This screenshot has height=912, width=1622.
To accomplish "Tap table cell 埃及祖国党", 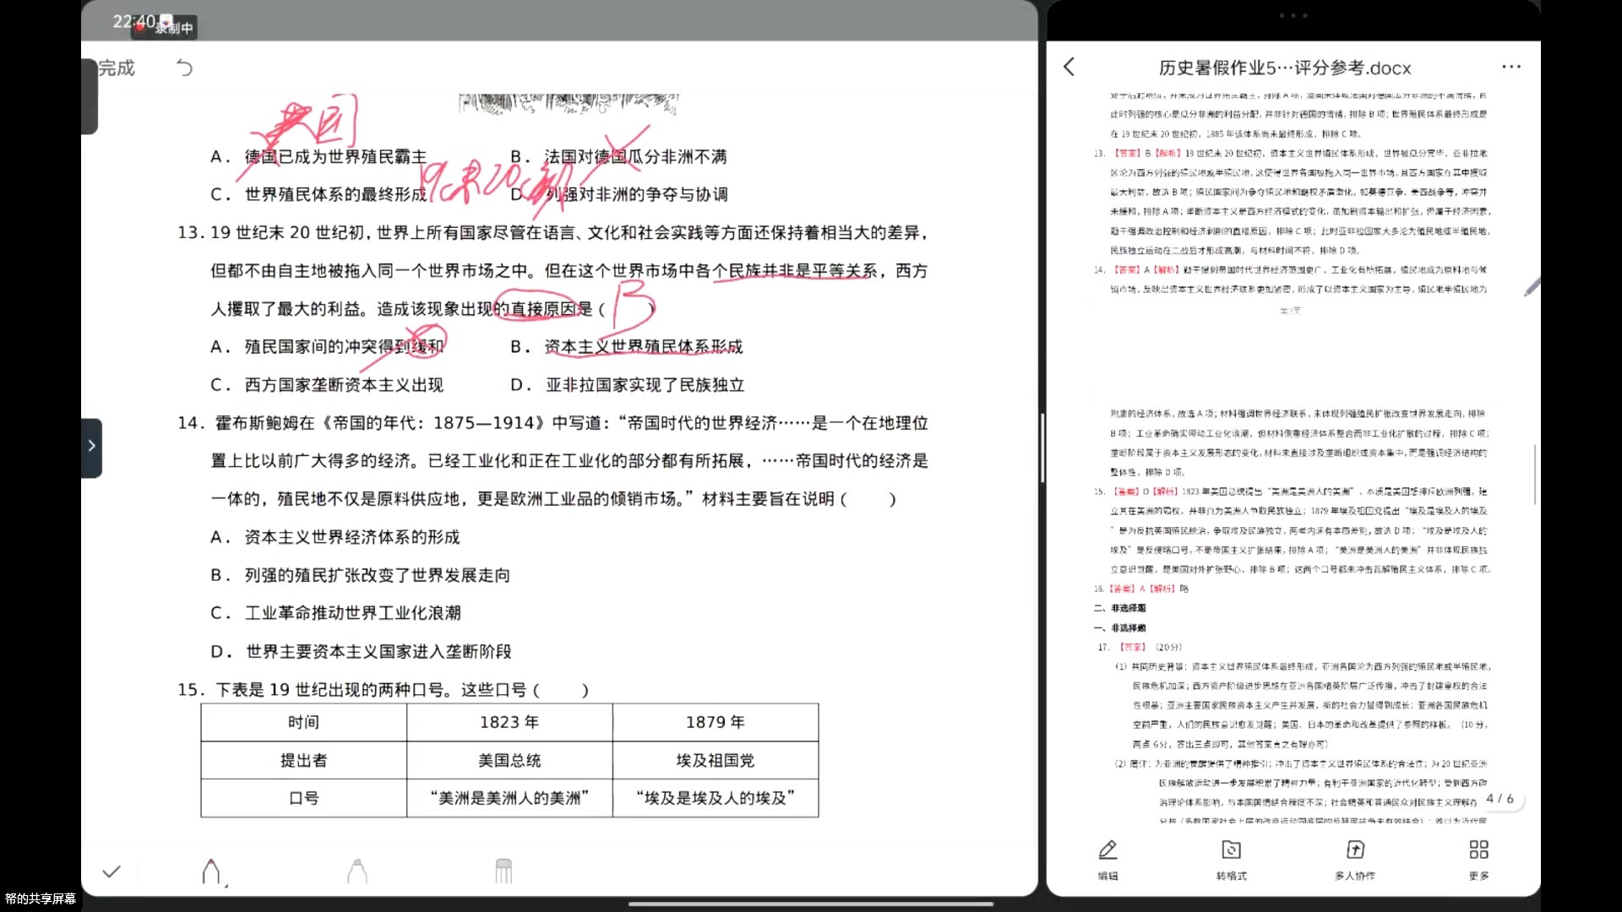I will [x=716, y=761].
